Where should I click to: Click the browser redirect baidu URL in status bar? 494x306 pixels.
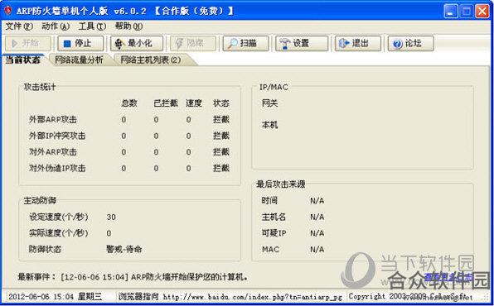[x=252, y=297]
